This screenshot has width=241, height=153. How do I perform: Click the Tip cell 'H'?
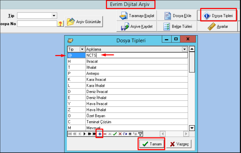click(x=76, y=61)
